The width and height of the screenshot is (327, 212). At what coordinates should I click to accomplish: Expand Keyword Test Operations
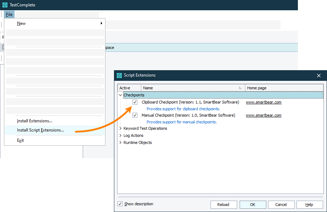120,129
